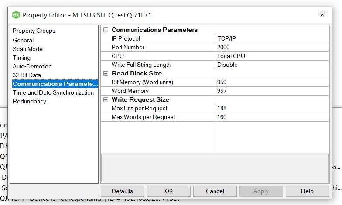The width and height of the screenshot is (342, 205).
Task: Collapse the Write Request Size section
Action: tap(106, 100)
